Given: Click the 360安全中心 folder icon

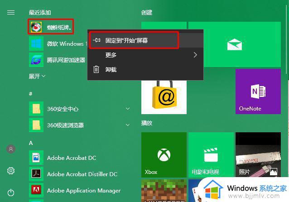Looking at the screenshot, I should [36, 109].
